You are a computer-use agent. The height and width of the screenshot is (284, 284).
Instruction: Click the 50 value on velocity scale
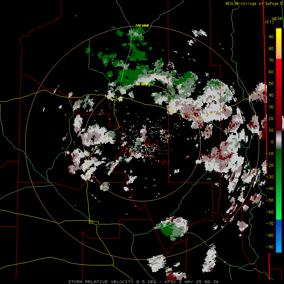click(271, 84)
